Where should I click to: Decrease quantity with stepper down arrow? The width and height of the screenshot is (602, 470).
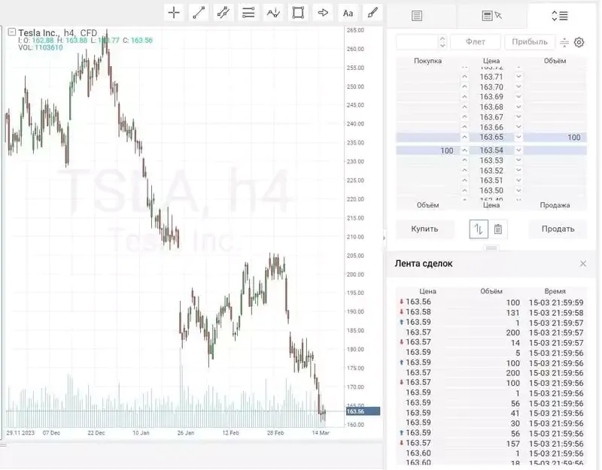442,46
